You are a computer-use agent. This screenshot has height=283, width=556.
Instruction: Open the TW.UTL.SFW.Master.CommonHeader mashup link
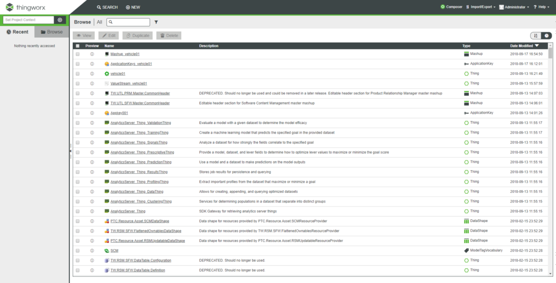pyautogui.click(x=140, y=103)
